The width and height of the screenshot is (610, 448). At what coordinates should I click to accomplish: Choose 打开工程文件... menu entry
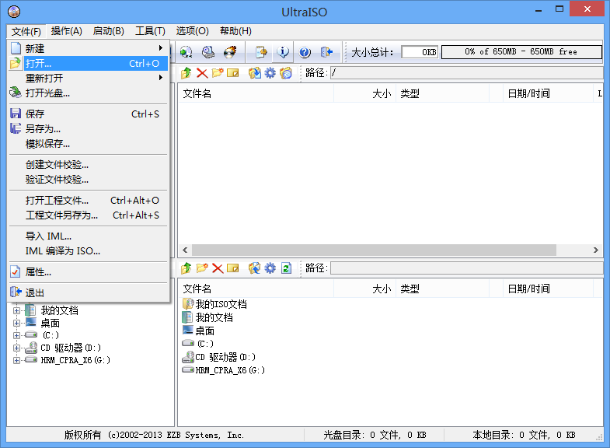89,201
